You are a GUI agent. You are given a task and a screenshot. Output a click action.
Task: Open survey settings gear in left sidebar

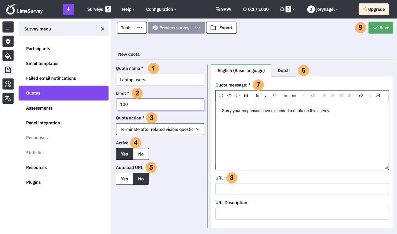pos(8,41)
